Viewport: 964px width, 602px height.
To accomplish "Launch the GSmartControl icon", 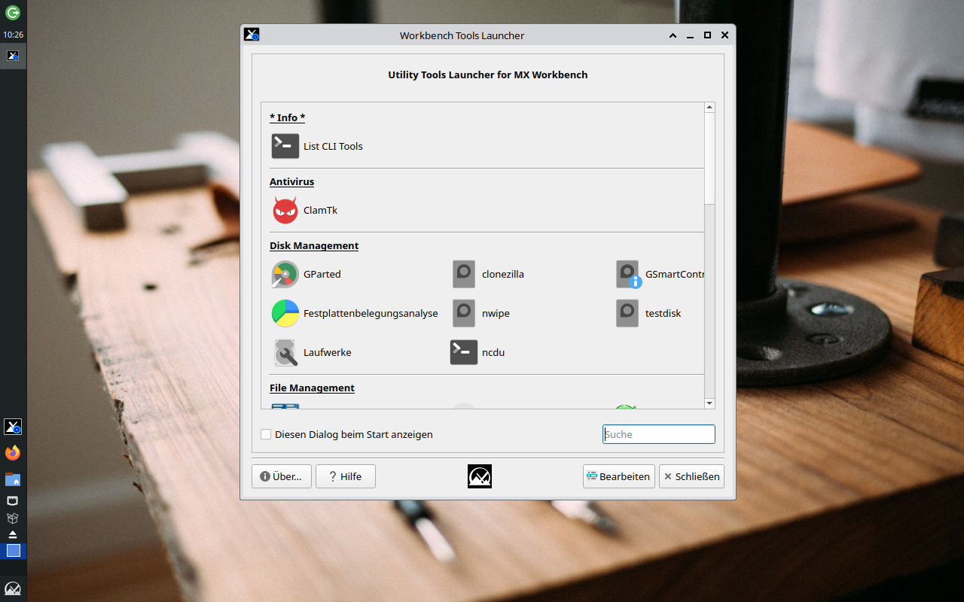I will click(627, 274).
